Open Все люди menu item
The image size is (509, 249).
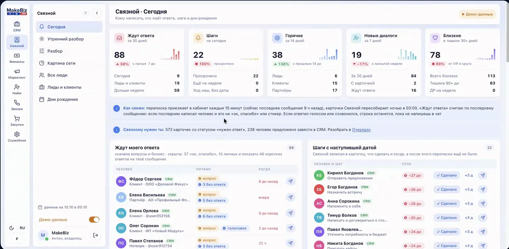click(69, 75)
